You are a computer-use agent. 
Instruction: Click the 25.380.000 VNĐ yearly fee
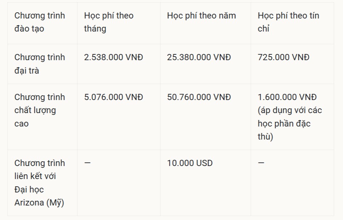coord(199,58)
